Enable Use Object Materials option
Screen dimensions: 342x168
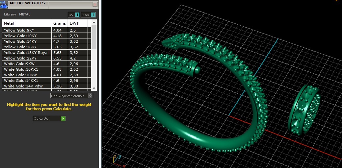(72, 96)
